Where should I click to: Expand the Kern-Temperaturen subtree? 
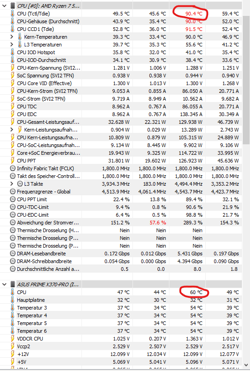tap(12, 37)
